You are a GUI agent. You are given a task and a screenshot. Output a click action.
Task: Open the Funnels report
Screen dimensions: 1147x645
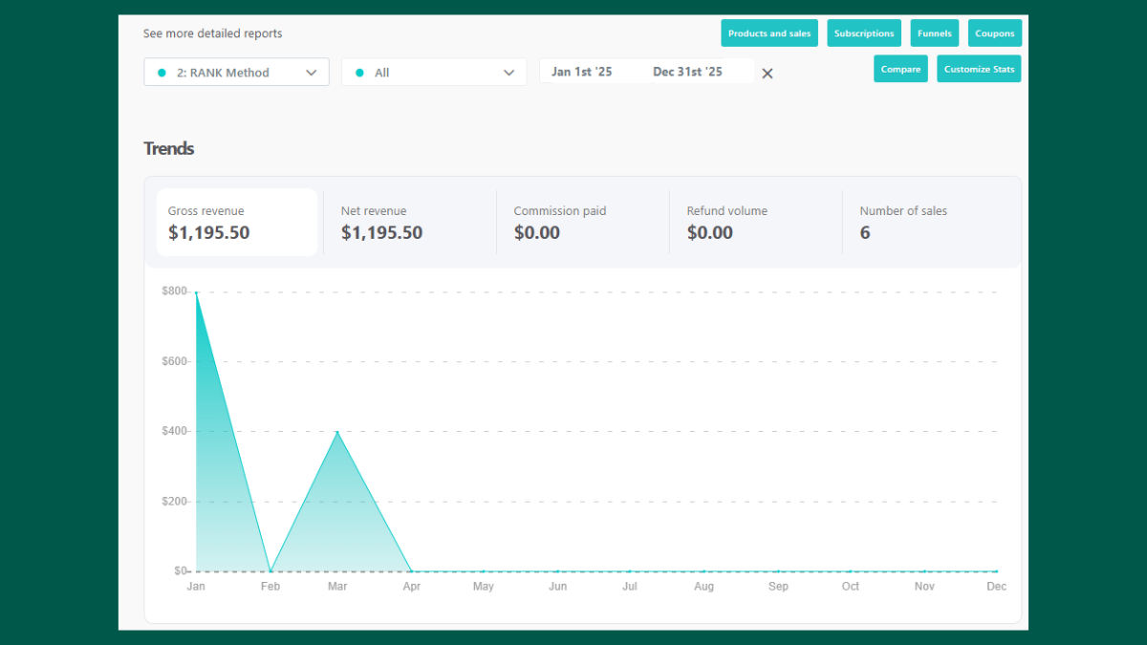click(934, 32)
